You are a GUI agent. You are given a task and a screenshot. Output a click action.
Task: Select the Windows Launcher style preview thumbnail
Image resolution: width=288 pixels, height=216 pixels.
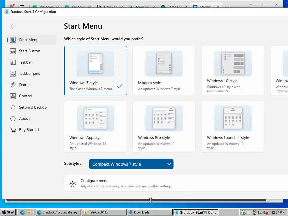pyautogui.click(x=233, y=118)
